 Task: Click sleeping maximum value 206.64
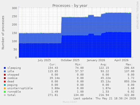[x=129, y=68]
